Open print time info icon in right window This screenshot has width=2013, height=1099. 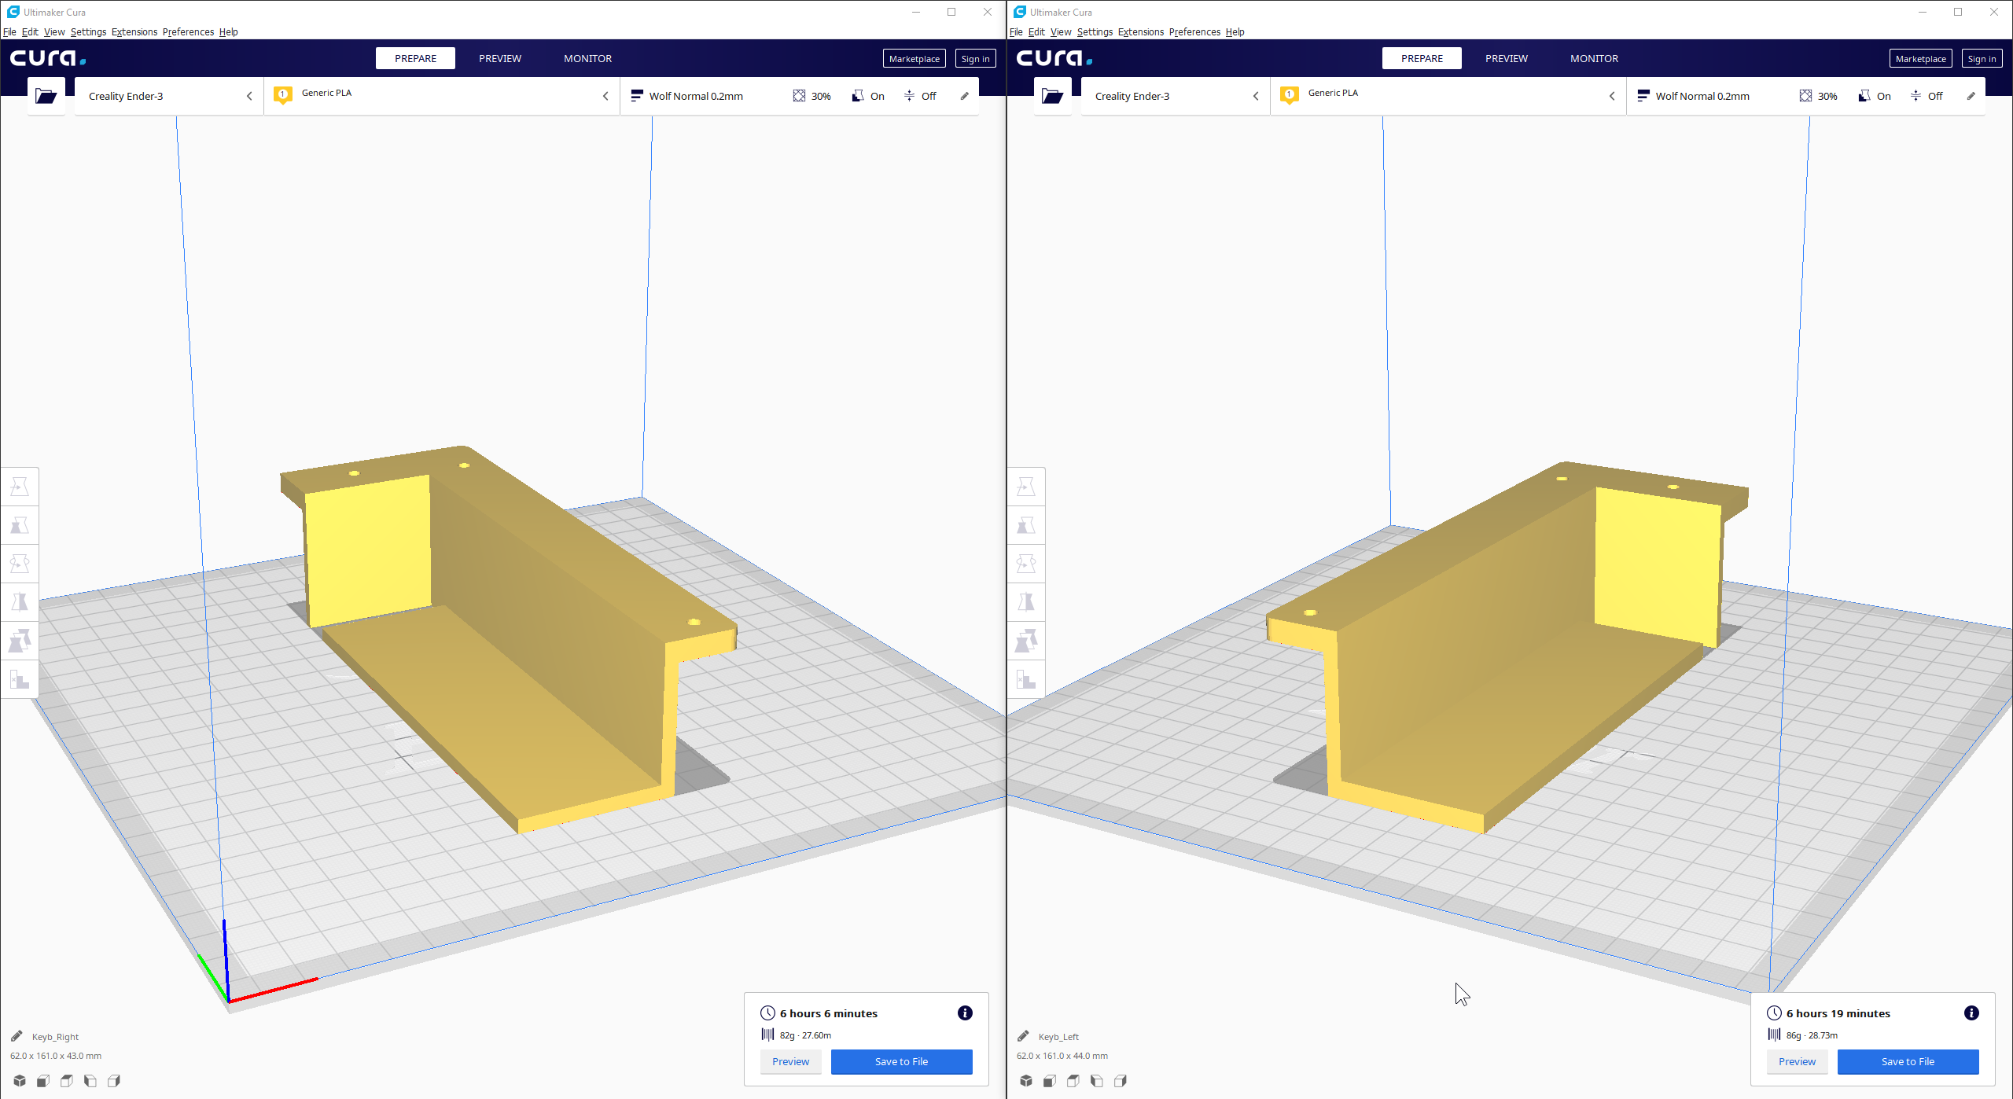pyautogui.click(x=1971, y=1013)
